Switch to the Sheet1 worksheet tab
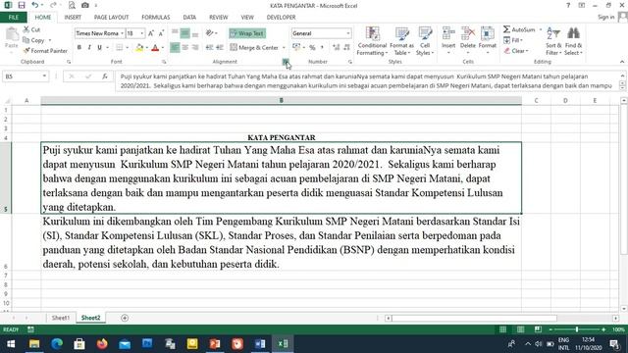Viewport: 628px width, 353px height. [x=61, y=318]
